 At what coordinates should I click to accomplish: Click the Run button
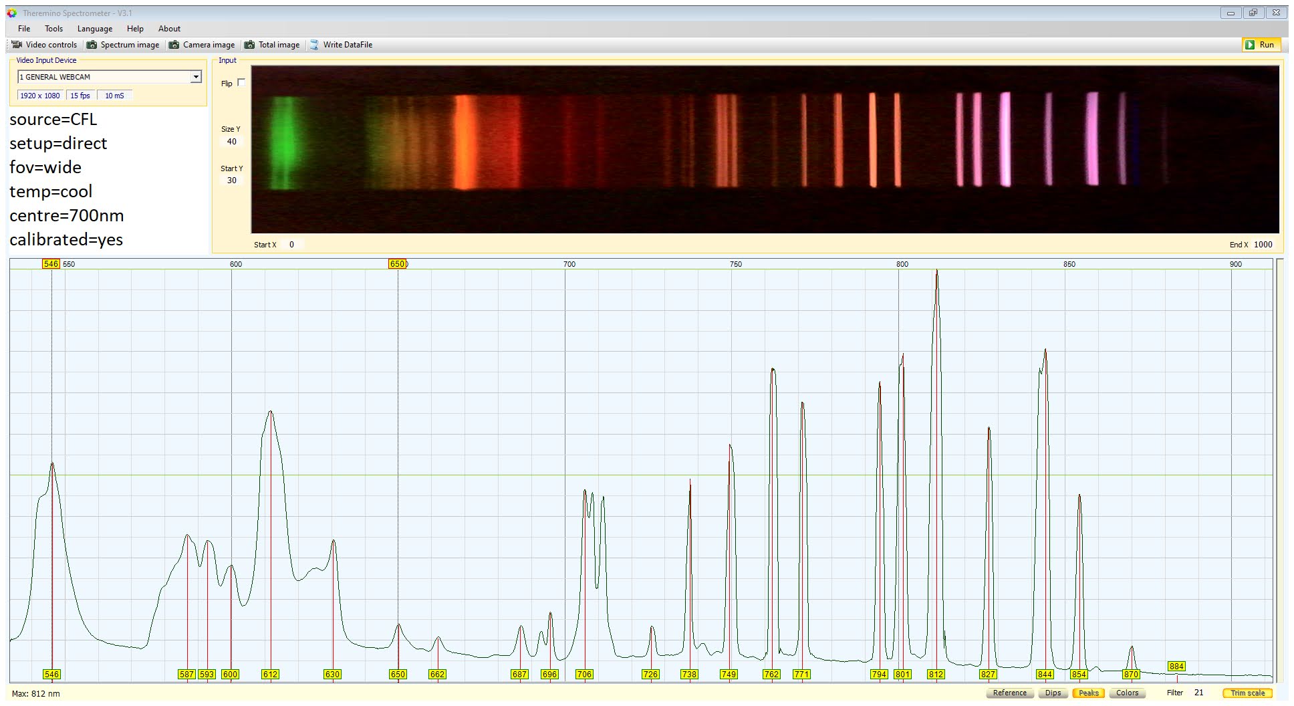click(x=1260, y=45)
